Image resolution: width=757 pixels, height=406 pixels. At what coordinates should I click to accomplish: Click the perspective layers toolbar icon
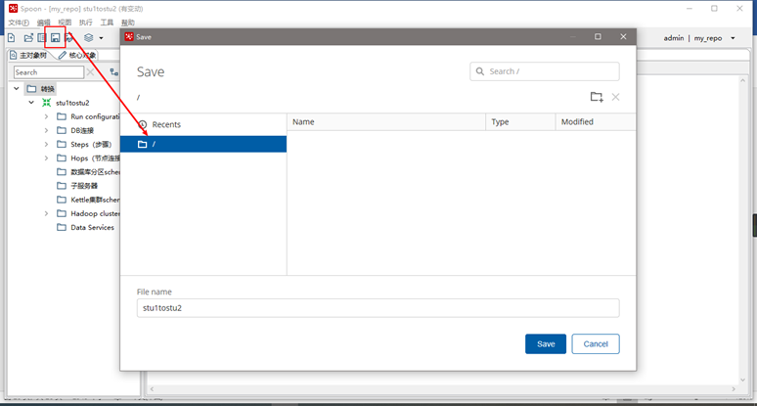(x=88, y=38)
